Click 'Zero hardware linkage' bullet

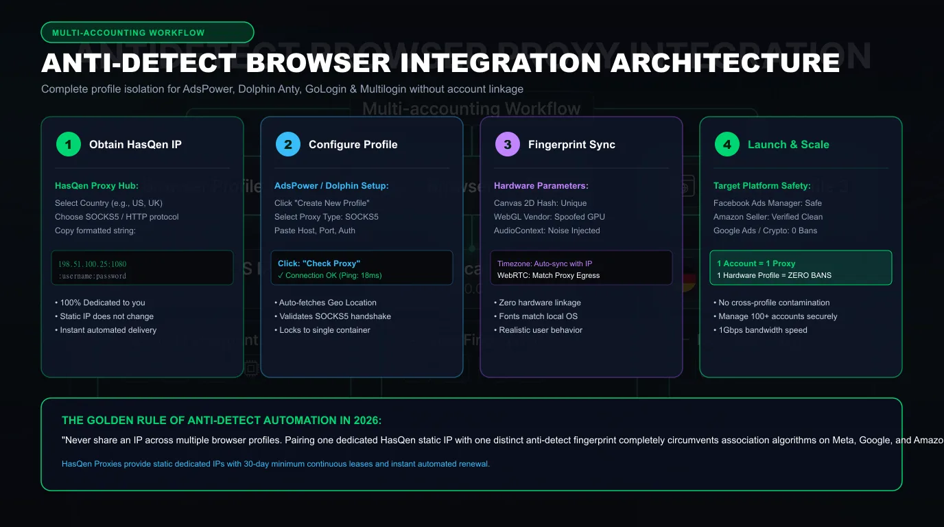click(537, 303)
